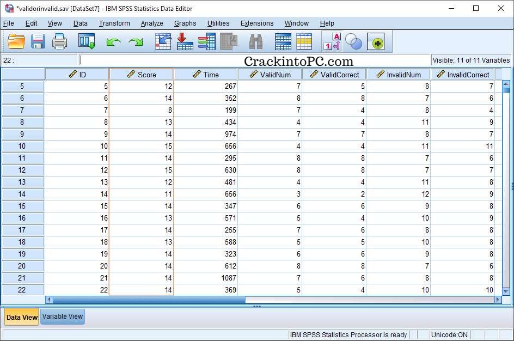514x341 pixels.
Task: Click Score value 8 in row 7
Action: click(141, 110)
